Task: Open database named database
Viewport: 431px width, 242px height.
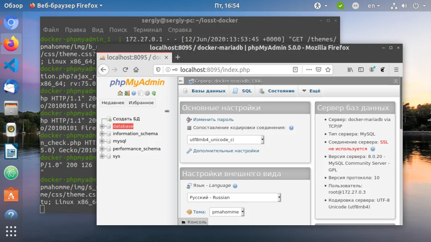Action: coord(123,126)
